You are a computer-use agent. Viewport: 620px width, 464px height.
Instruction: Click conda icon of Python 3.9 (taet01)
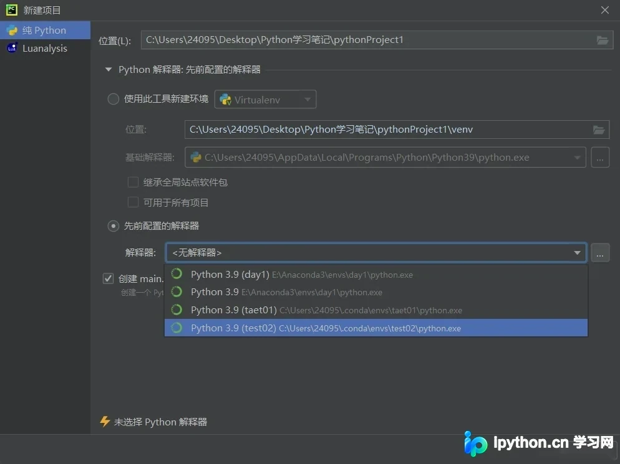[177, 310]
